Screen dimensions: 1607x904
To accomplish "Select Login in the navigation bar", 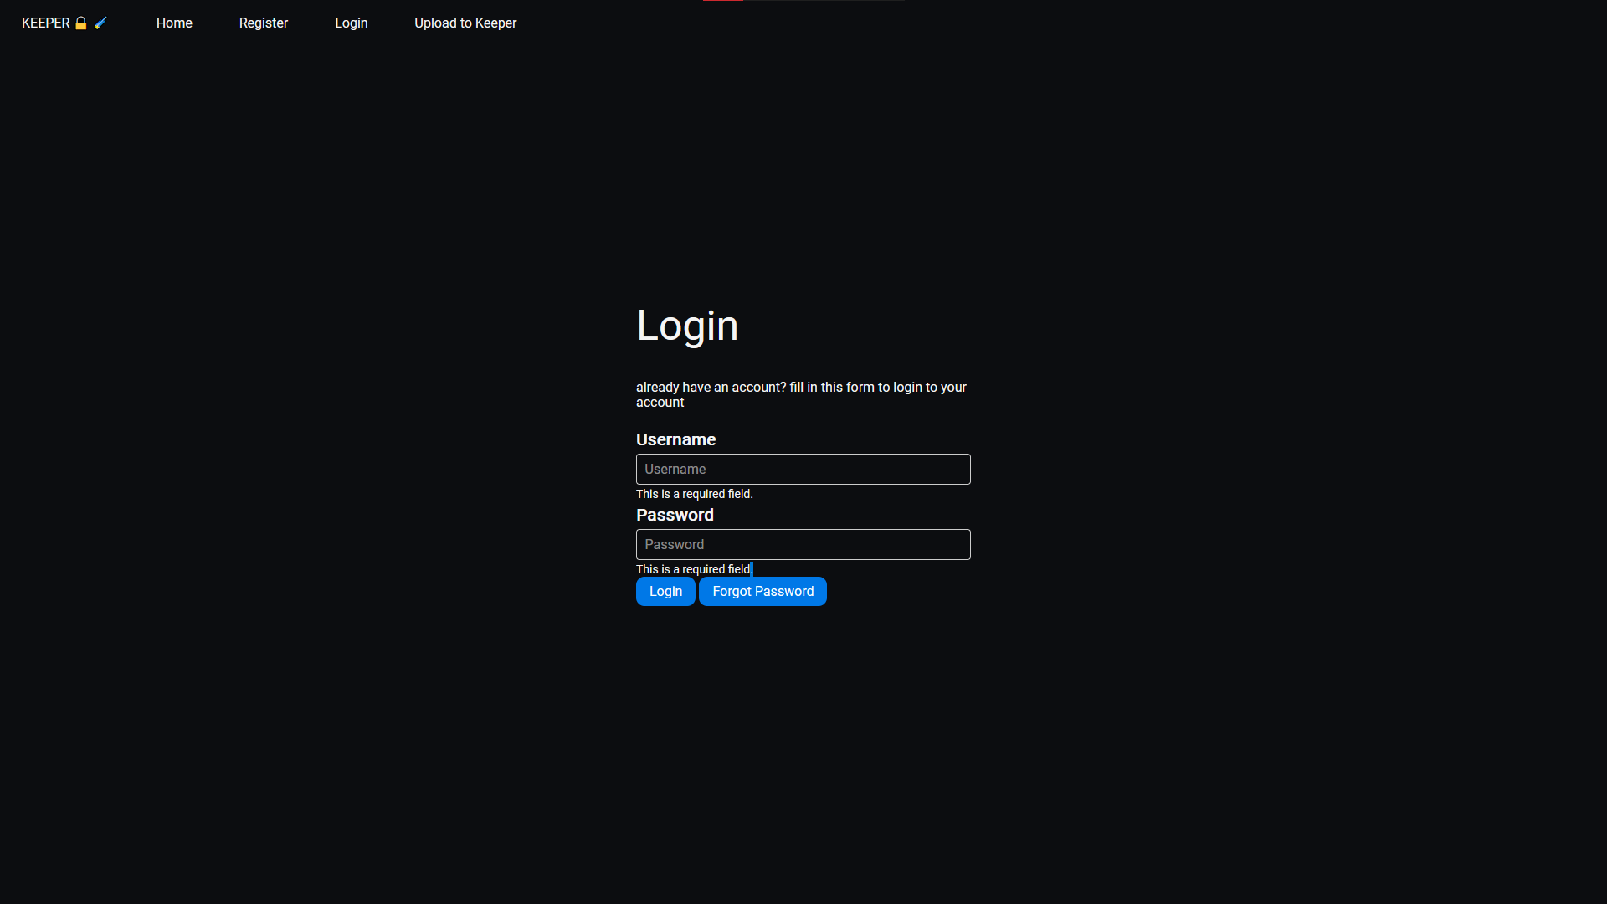I will point(351,23).
